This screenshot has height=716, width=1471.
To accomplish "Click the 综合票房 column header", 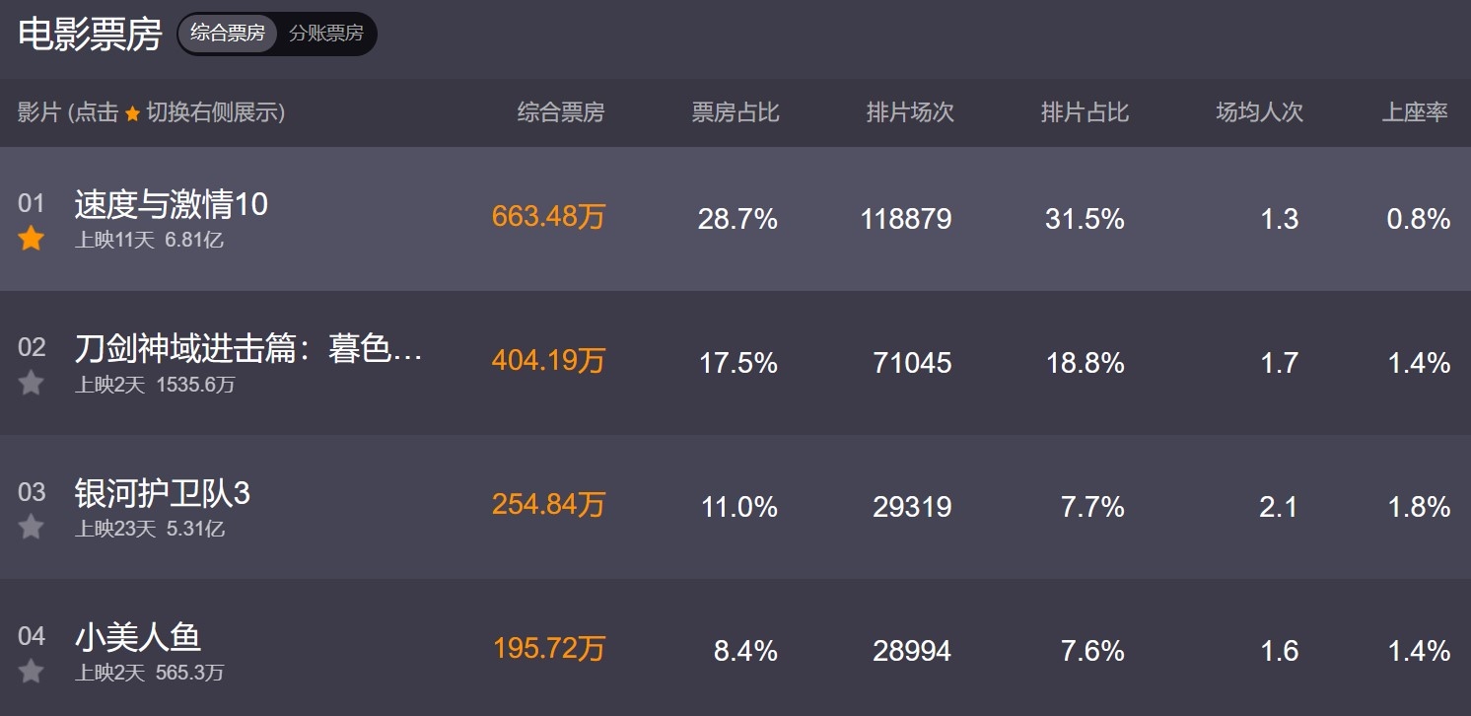I will [x=561, y=112].
